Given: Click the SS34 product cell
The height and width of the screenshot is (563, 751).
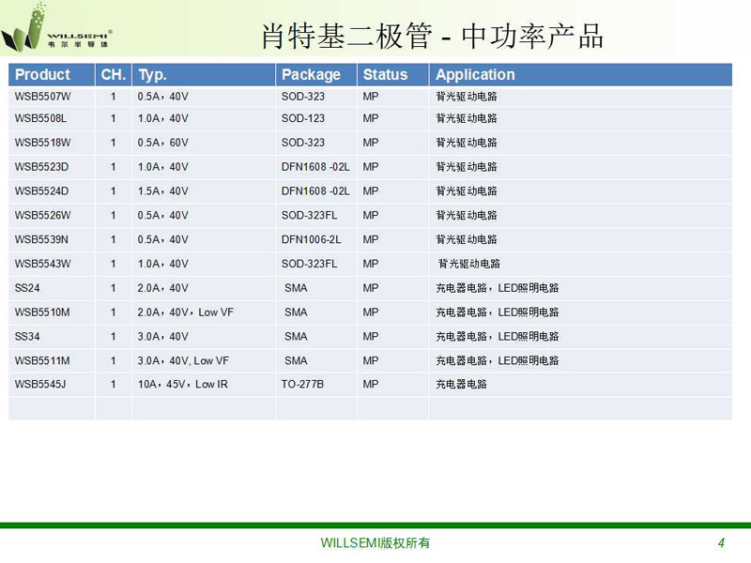Looking at the screenshot, I should [27, 336].
